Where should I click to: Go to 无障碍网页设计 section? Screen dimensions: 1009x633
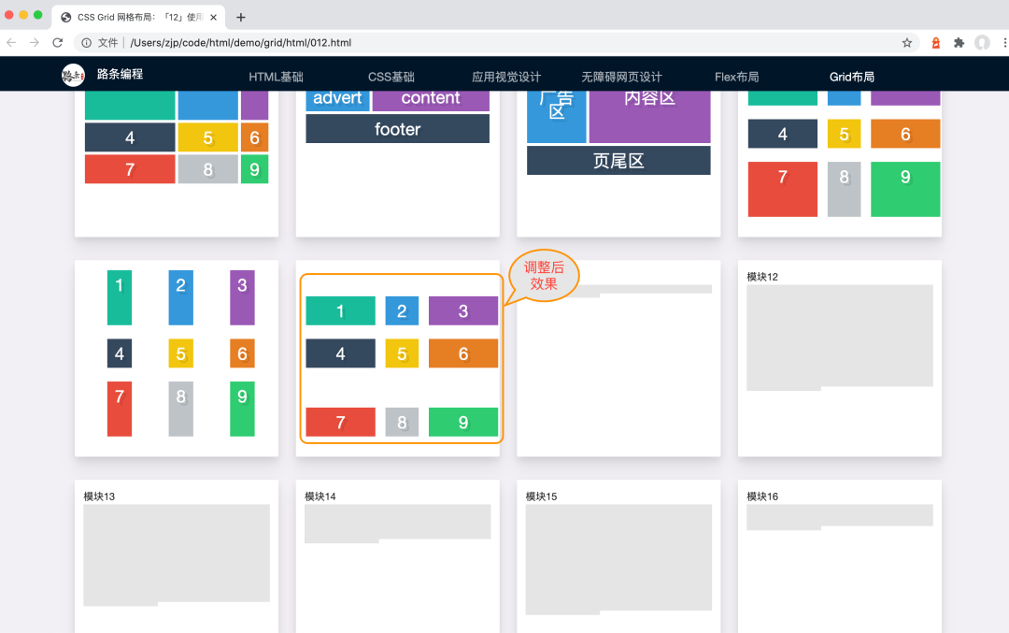(x=621, y=77)
